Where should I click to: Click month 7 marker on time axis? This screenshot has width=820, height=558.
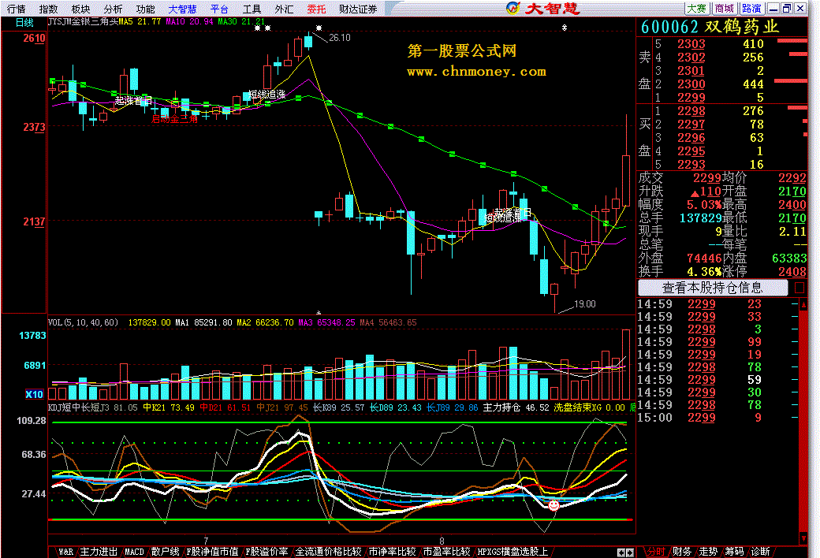click(206, 541)
